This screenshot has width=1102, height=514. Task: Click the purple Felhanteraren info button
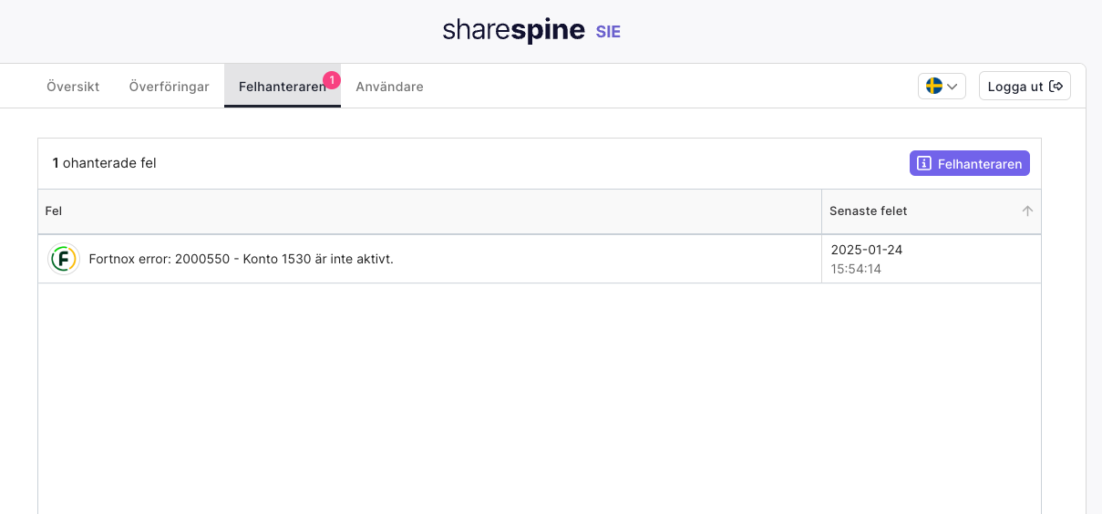tap(969, 163)
